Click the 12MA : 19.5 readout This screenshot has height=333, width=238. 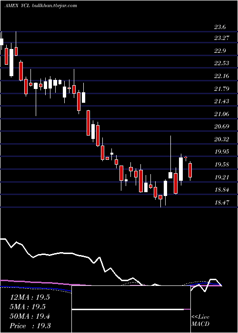pos(30,297)
